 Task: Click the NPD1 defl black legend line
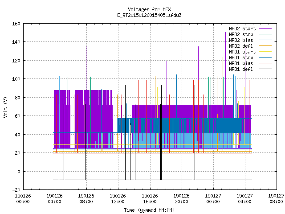point(265,69)
